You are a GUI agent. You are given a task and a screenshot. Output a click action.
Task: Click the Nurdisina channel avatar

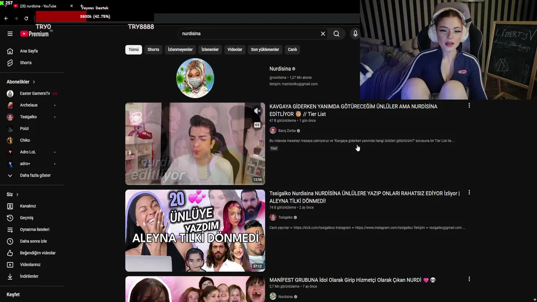pos(195,78)
